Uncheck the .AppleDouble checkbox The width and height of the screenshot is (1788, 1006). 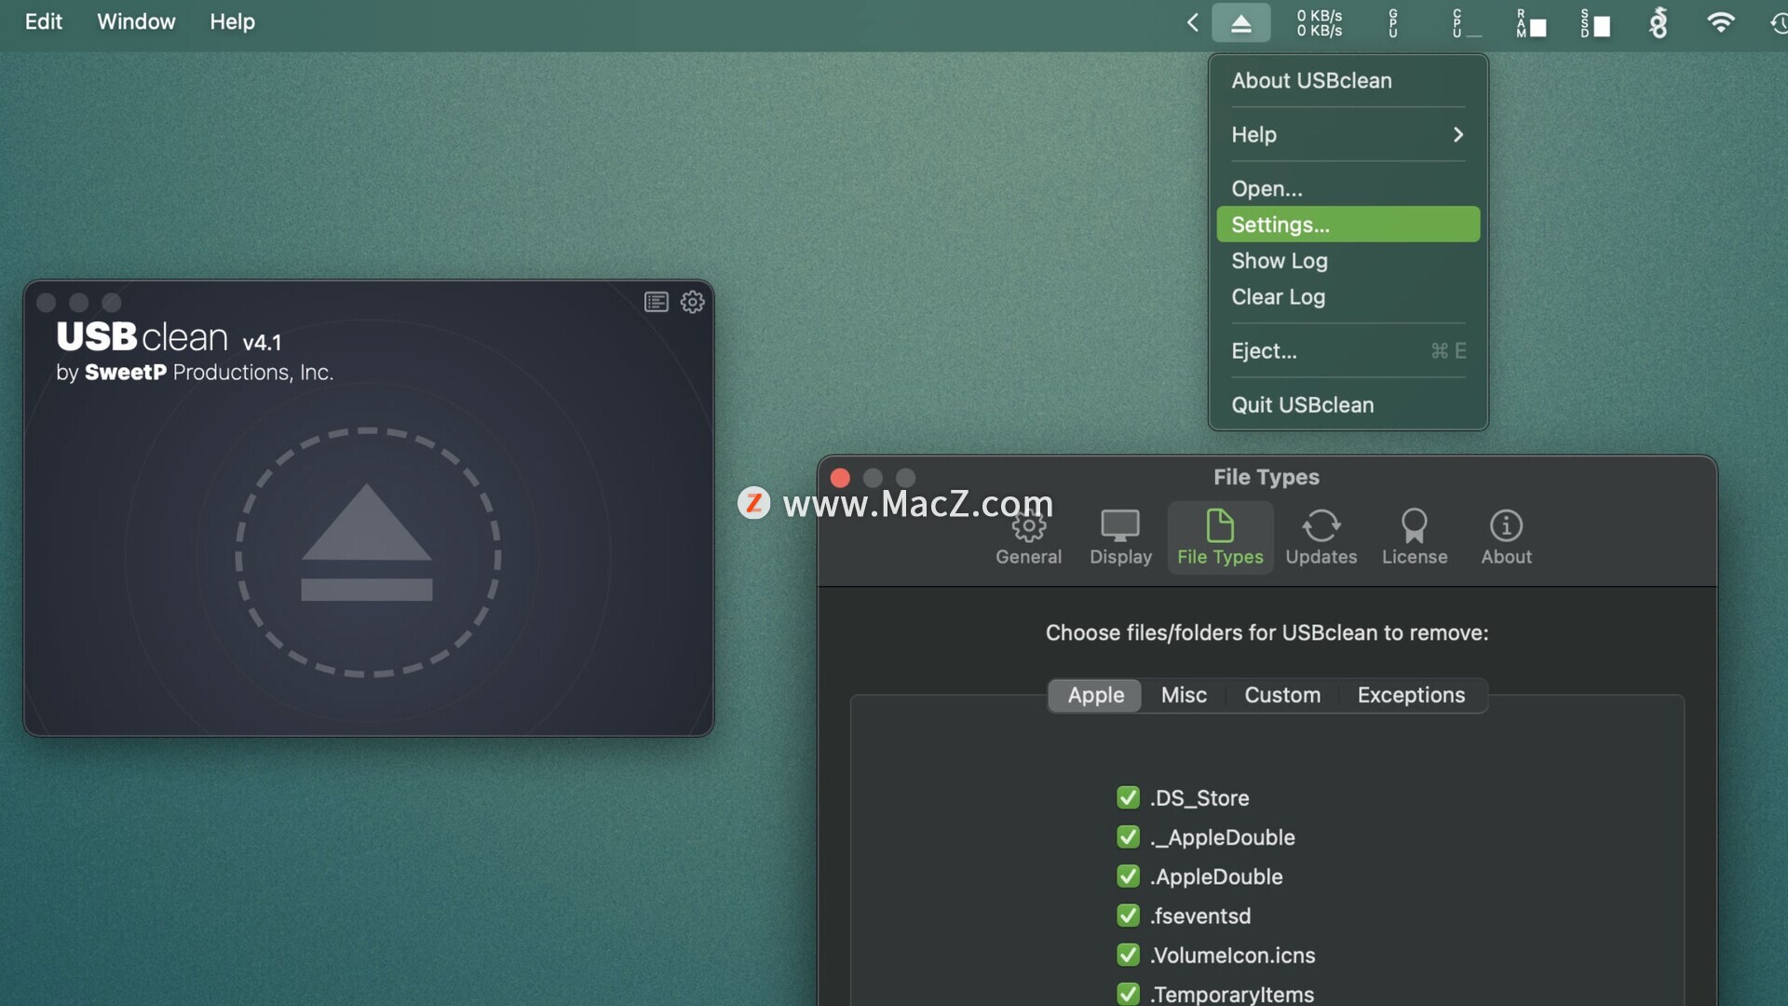1128,877
